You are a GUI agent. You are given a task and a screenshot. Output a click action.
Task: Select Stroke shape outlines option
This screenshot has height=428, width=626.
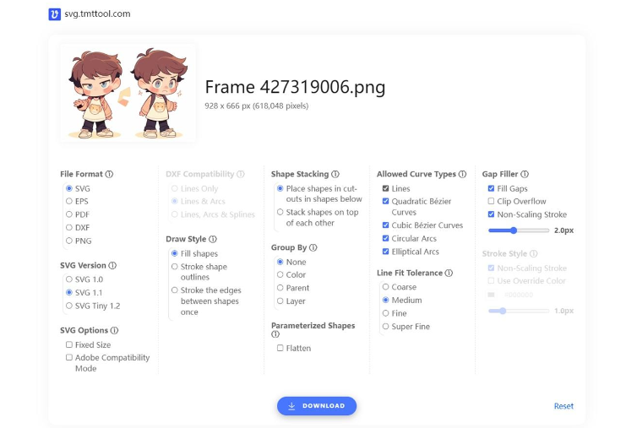(x=175, y=267)
